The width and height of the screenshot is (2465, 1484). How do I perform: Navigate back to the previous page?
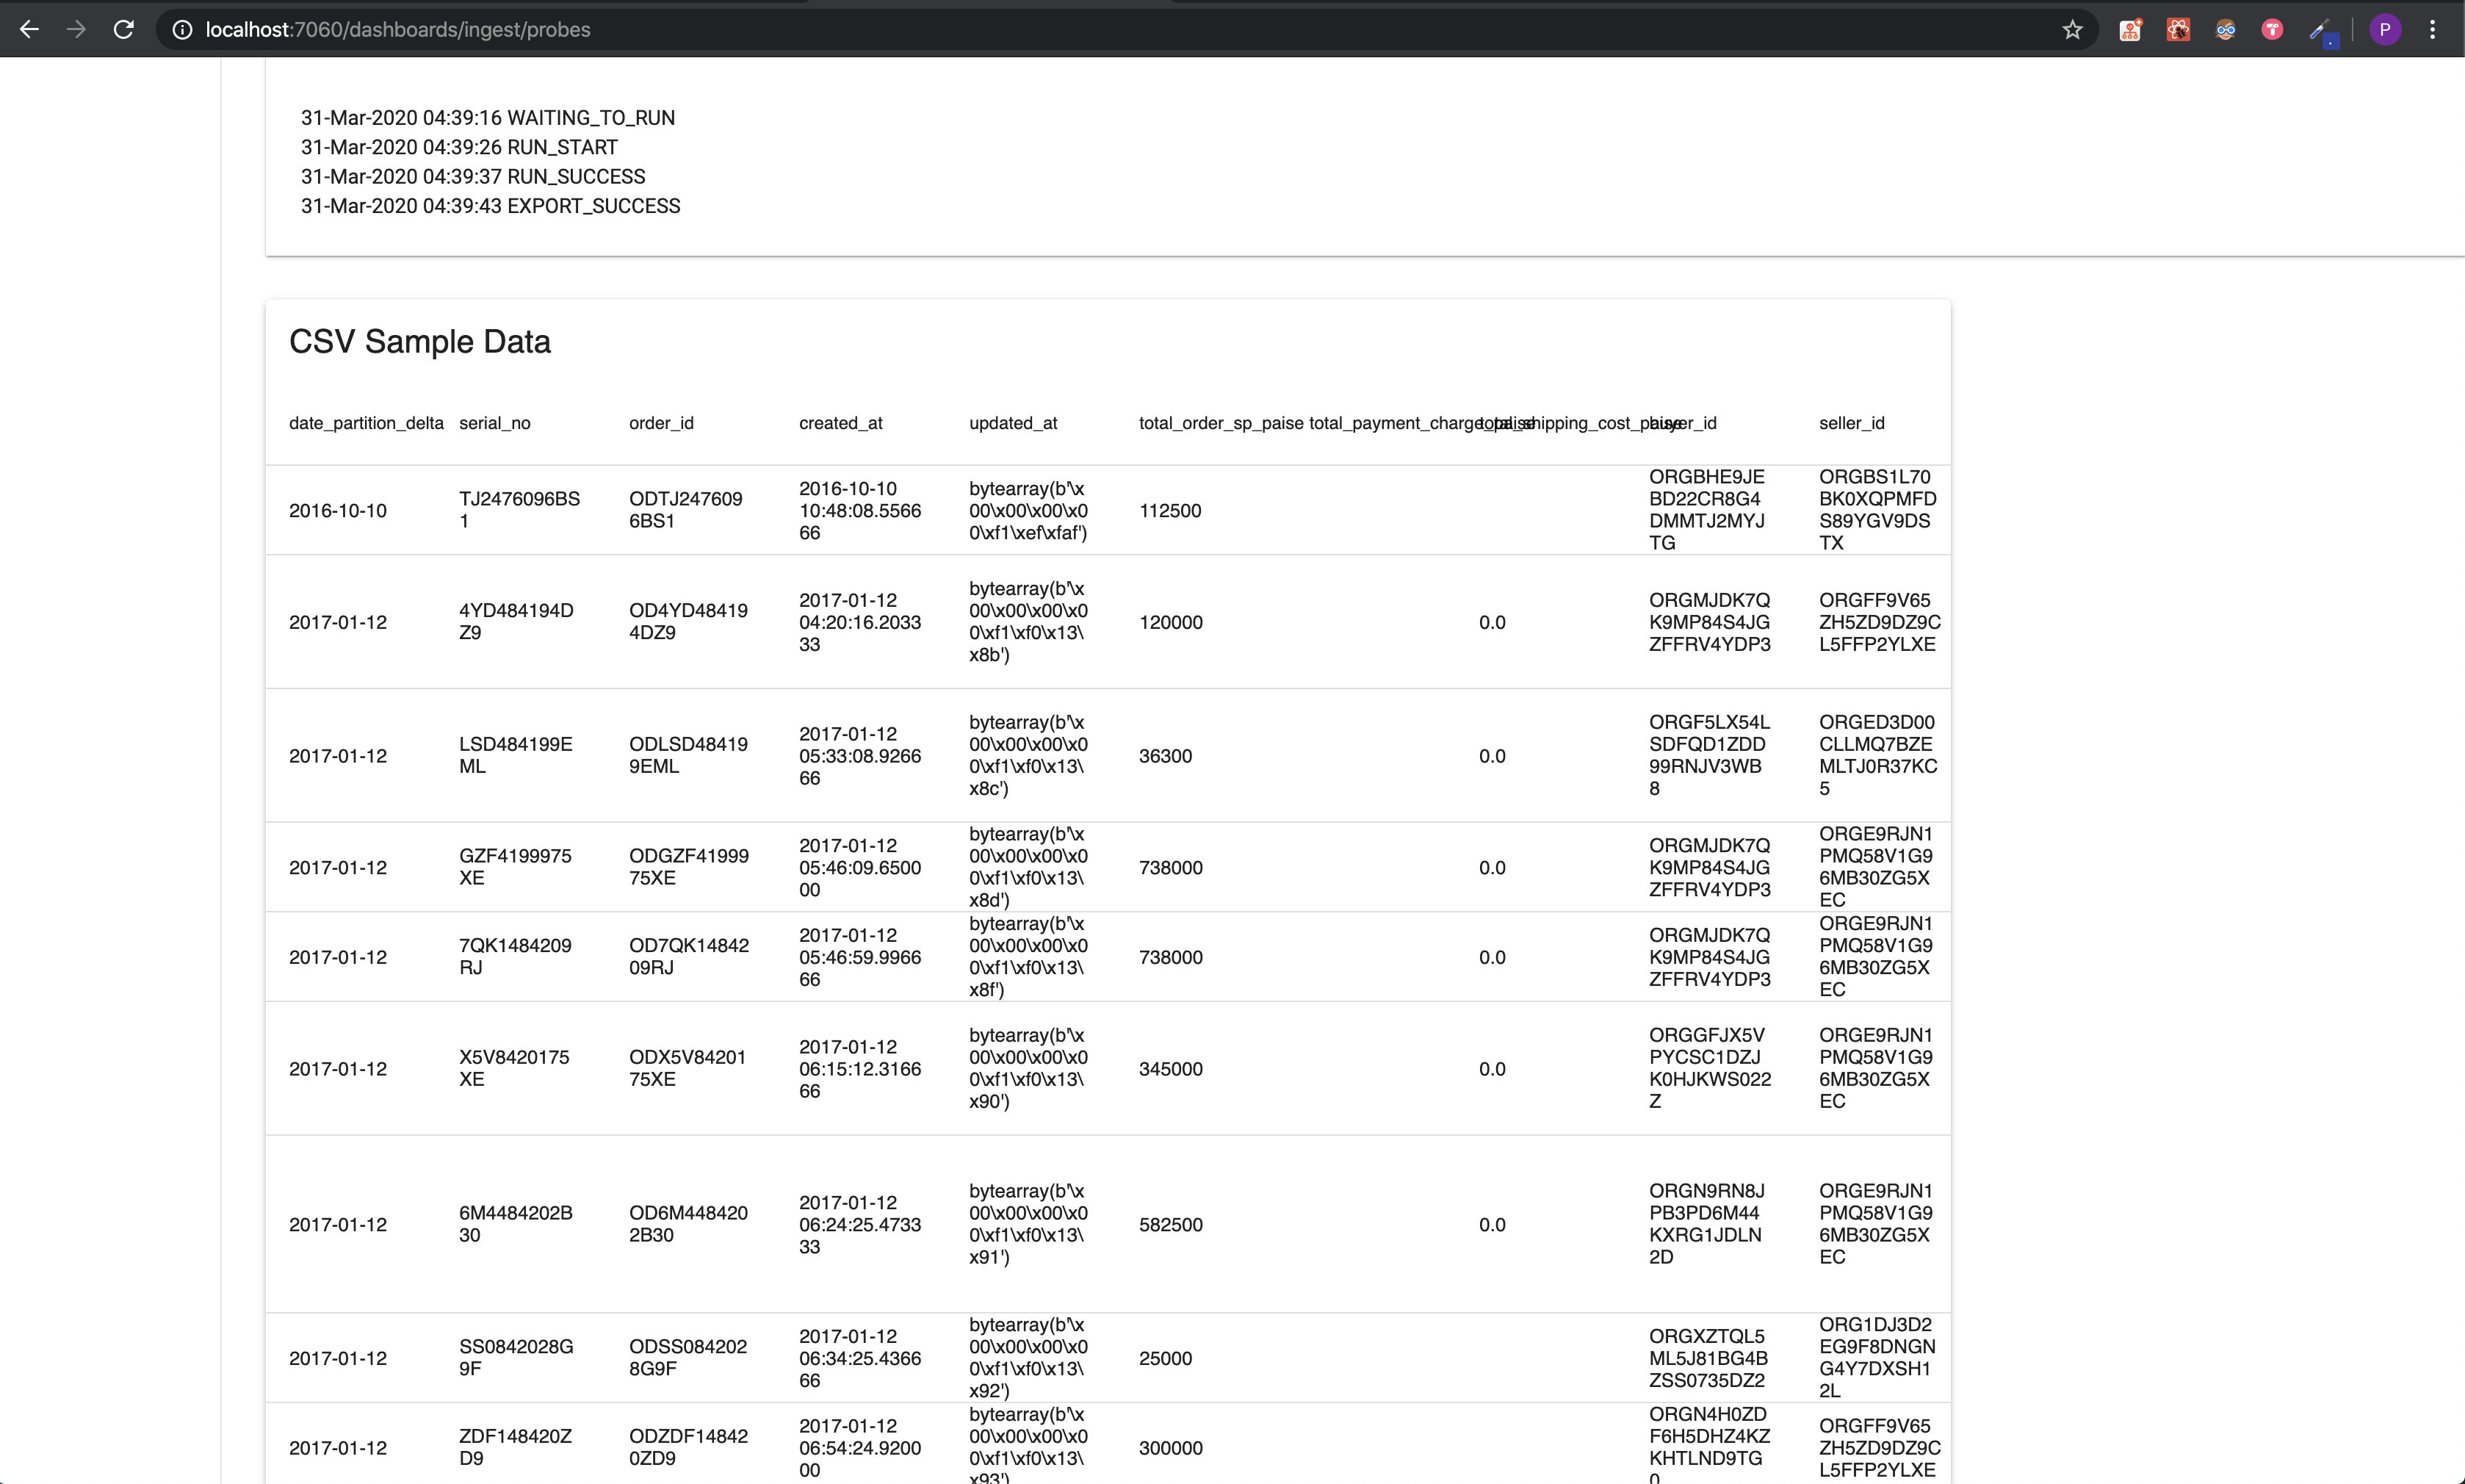coord(29,29)
